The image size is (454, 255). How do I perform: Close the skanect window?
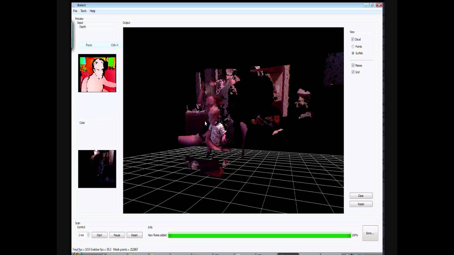[379, 5]
